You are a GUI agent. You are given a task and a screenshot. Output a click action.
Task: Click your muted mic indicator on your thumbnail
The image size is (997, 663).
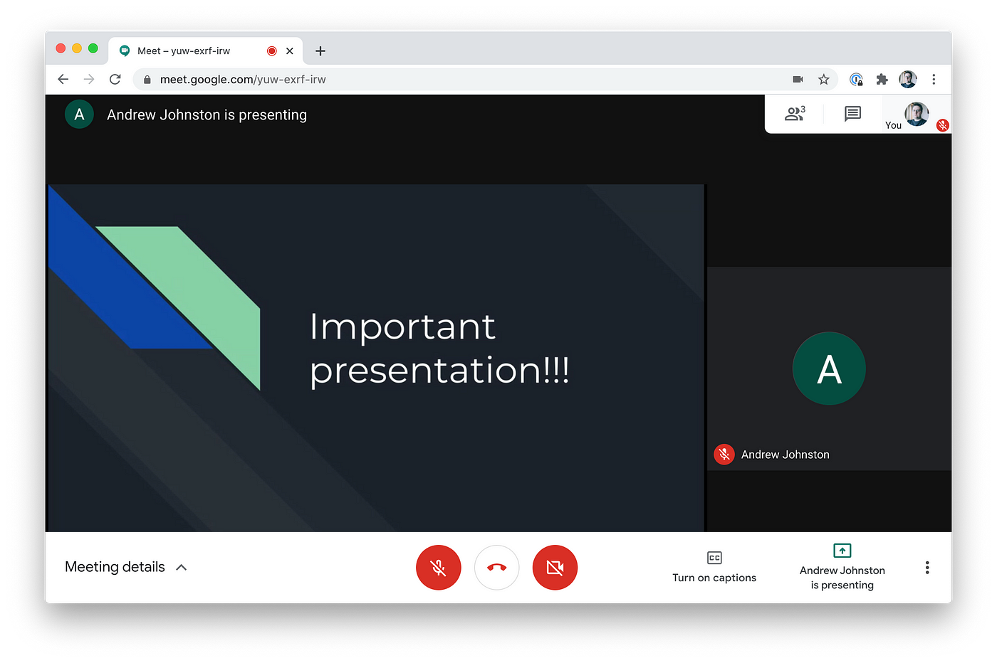(x=943, y=125)
